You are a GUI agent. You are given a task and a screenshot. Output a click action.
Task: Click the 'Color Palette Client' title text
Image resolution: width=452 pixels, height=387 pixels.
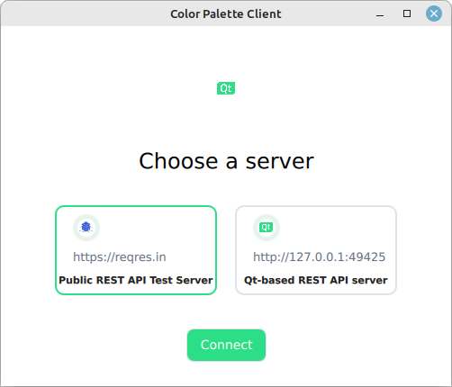226,14
